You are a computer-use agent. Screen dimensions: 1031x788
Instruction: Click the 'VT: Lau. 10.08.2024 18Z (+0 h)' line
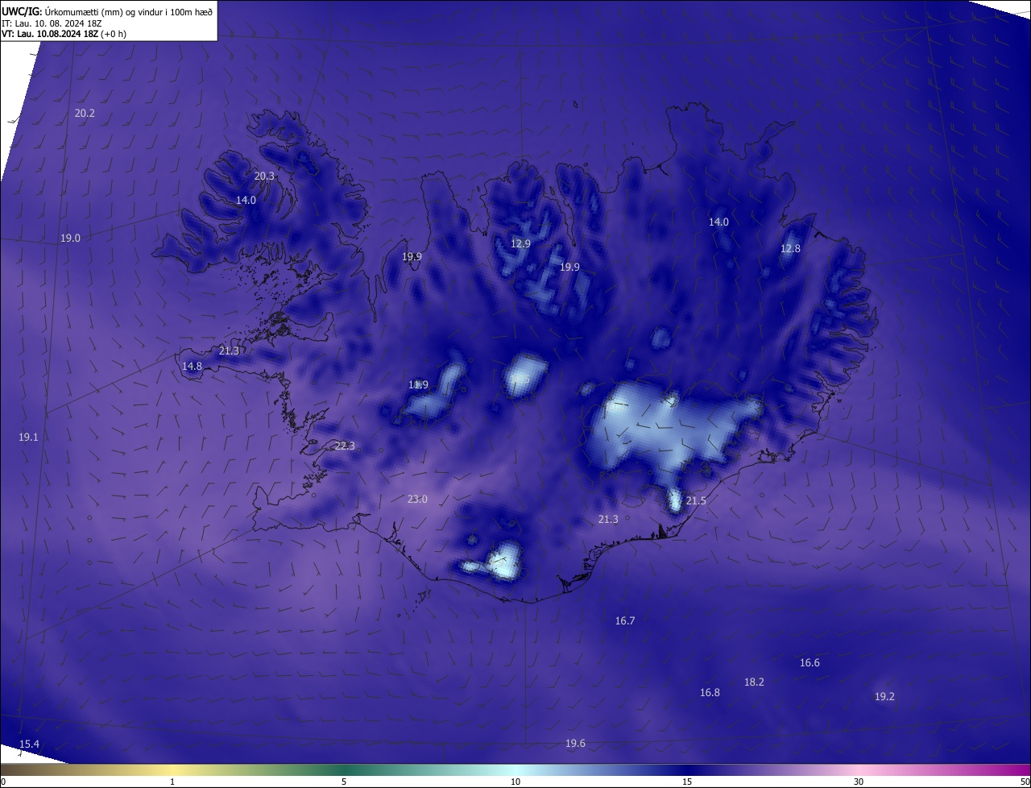coord(64,34)
